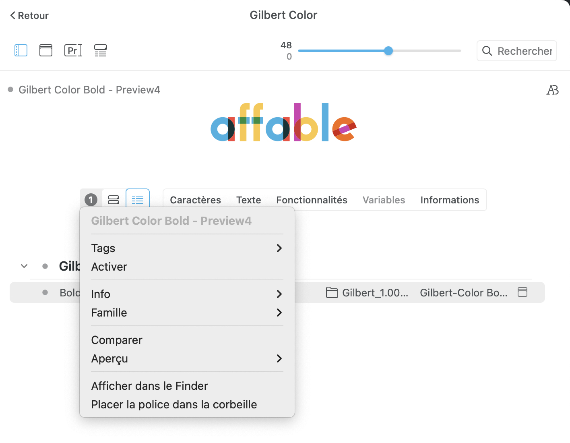Toggle the list view button
Image resolution: width=570 pixels, height=443 pixels.
(138, 200)
